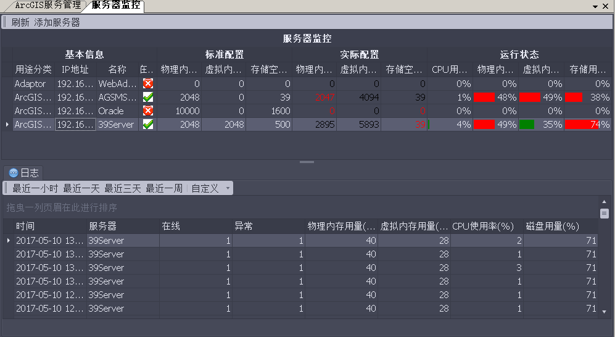Click the CPU使用率(%) column header

(487, 226)
